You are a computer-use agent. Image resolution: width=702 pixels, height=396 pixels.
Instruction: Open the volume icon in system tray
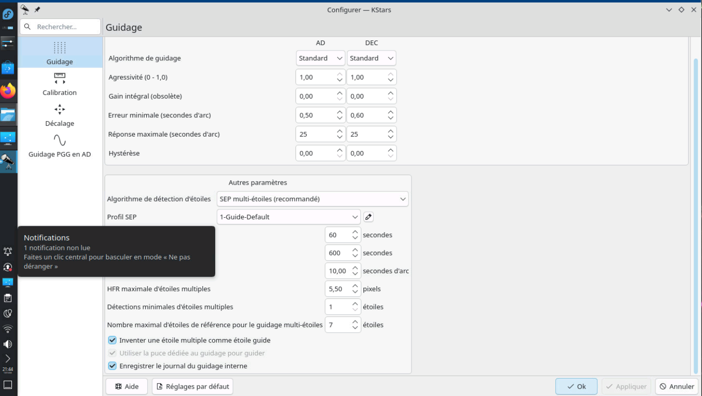[7, 344]
